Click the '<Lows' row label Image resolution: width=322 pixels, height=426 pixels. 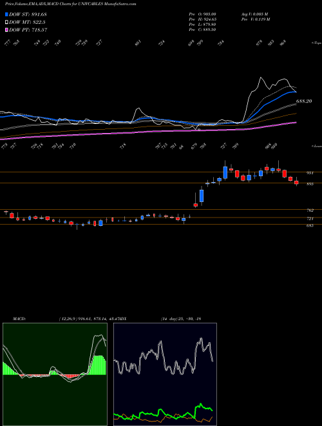click(316, 146)
